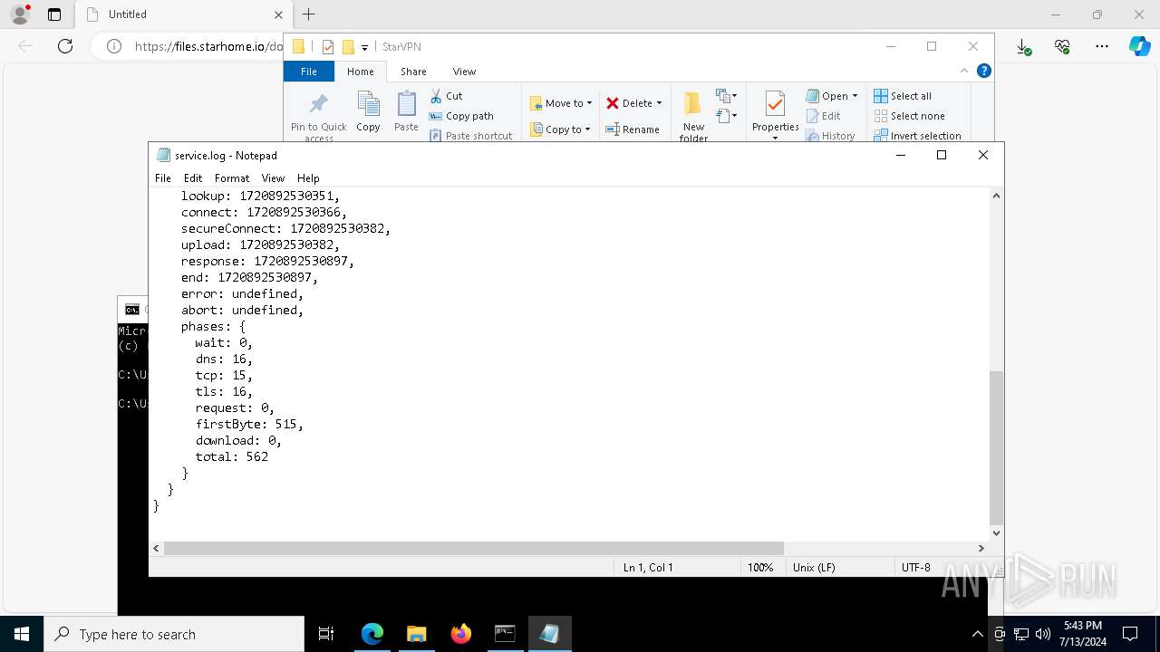This screenshot has height=652, width=1160.
Task: Expand Open dropdown in Explorer ribbon
Action: coord(855,96)
